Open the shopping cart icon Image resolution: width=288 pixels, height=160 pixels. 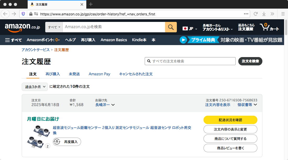[269, 27]
